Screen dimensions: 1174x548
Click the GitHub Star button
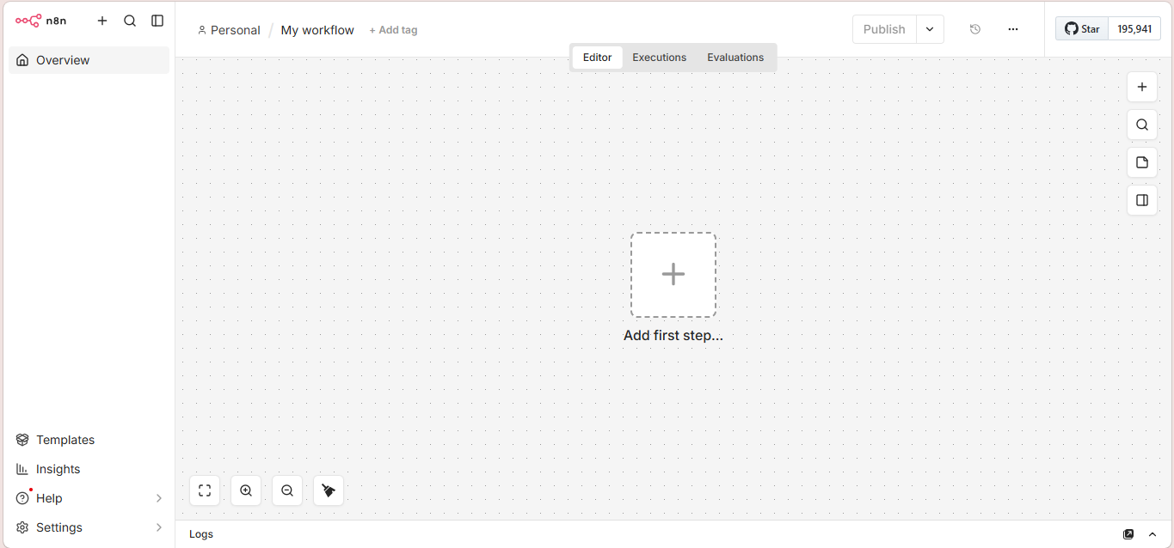[x=1082, y=29]
